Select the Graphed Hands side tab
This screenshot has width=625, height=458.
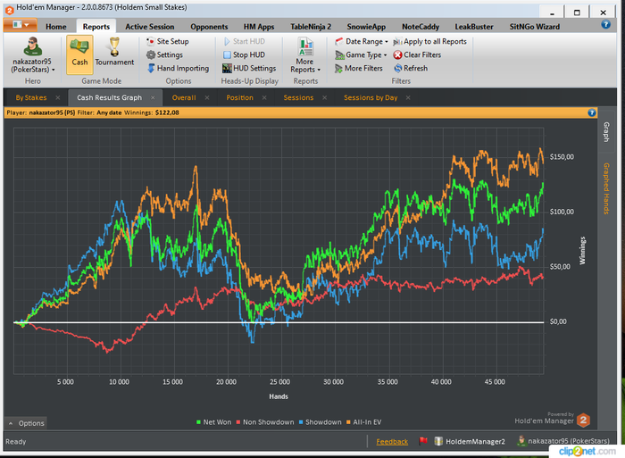pyautogui.click(x=606, y=188)
